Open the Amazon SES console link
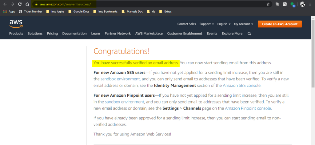 (242, 86)
